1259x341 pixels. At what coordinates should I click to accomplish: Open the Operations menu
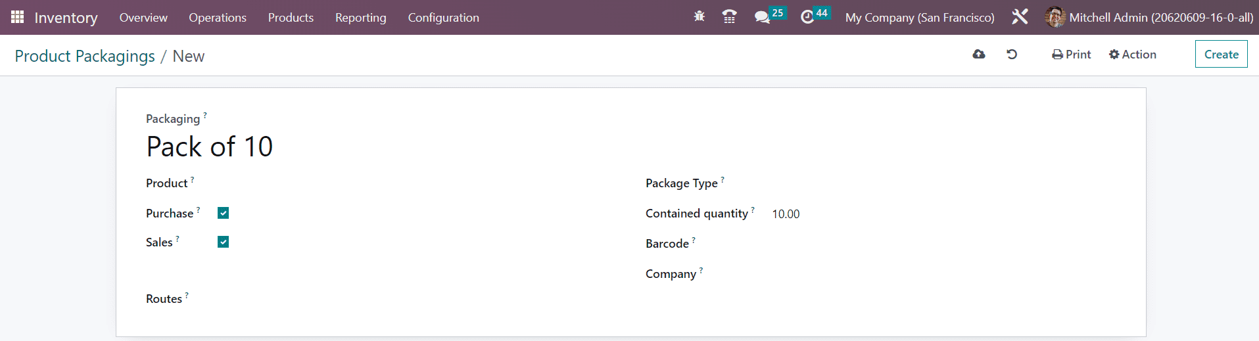pos(218,18)
